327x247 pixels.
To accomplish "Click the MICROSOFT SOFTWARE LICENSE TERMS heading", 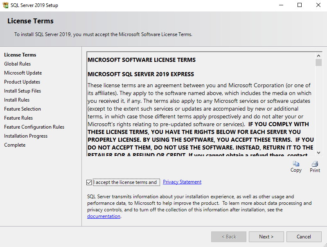I will [142, 60].
